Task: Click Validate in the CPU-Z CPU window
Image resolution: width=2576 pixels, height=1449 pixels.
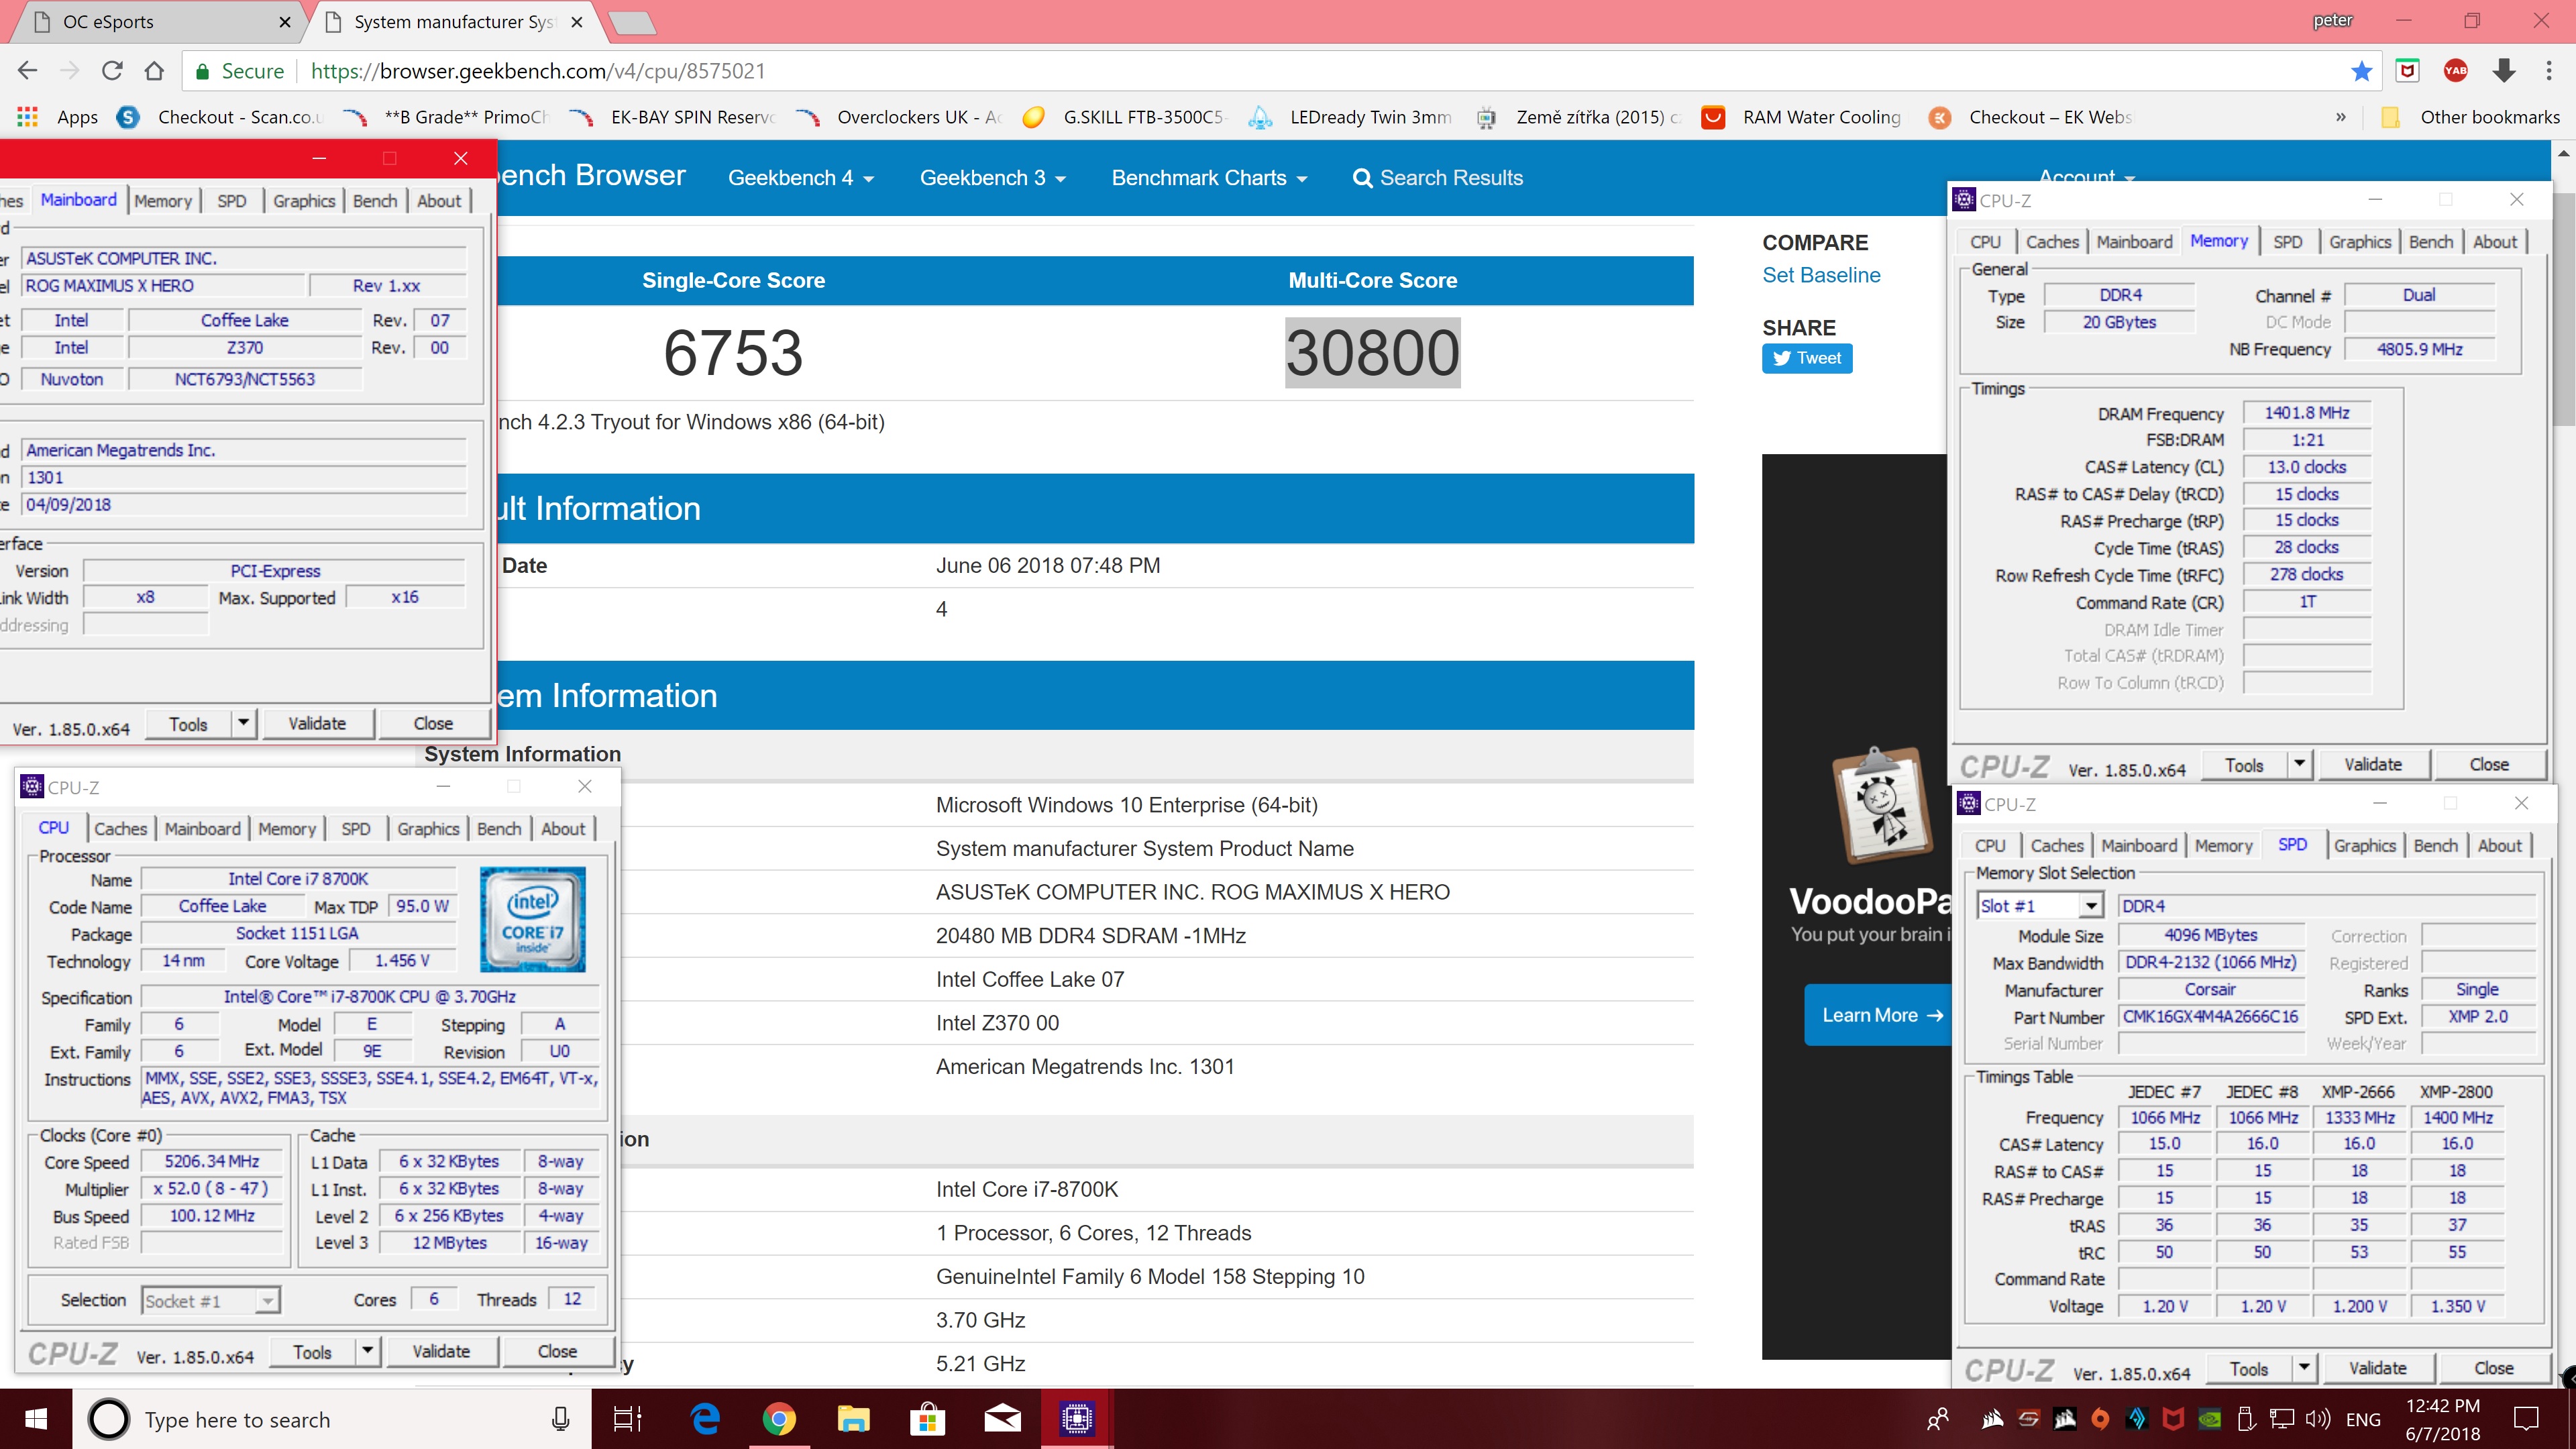Action: (441, 1351)
